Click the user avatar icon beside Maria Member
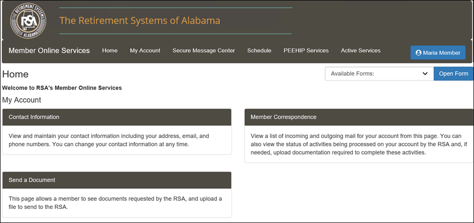 coord(418,53)
